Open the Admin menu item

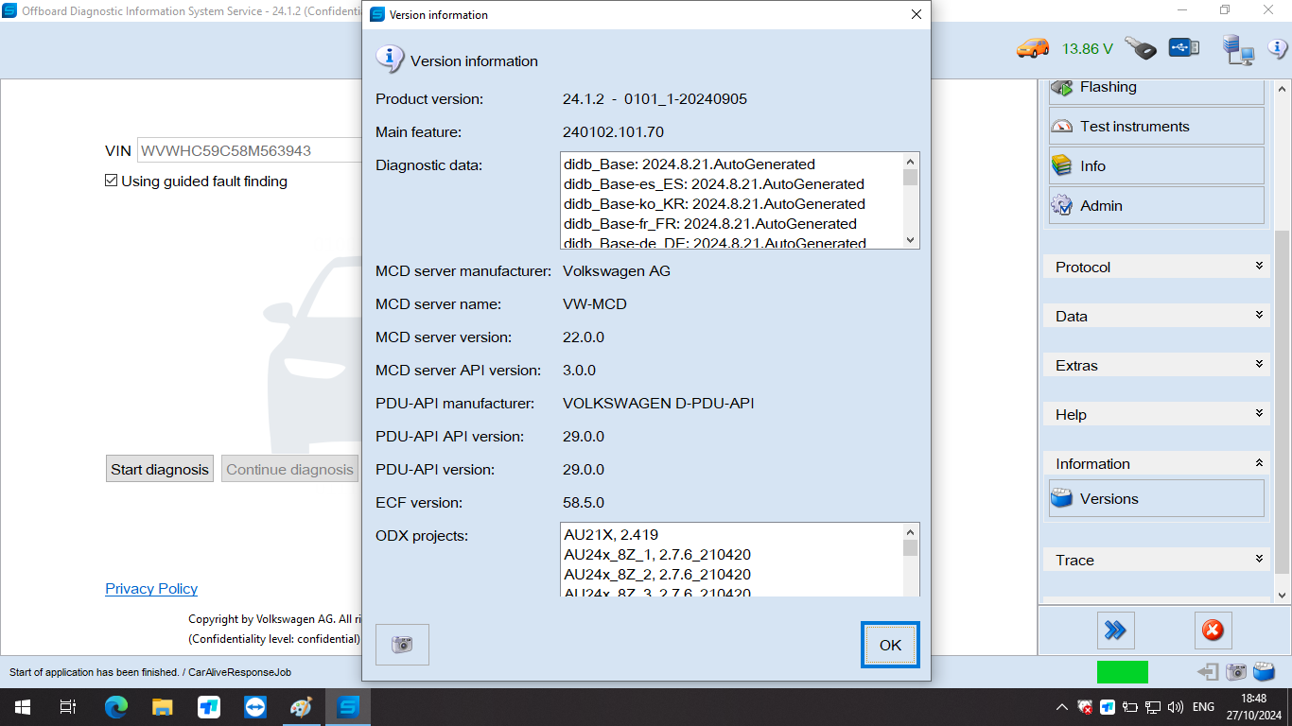(x=1156, y=206)
